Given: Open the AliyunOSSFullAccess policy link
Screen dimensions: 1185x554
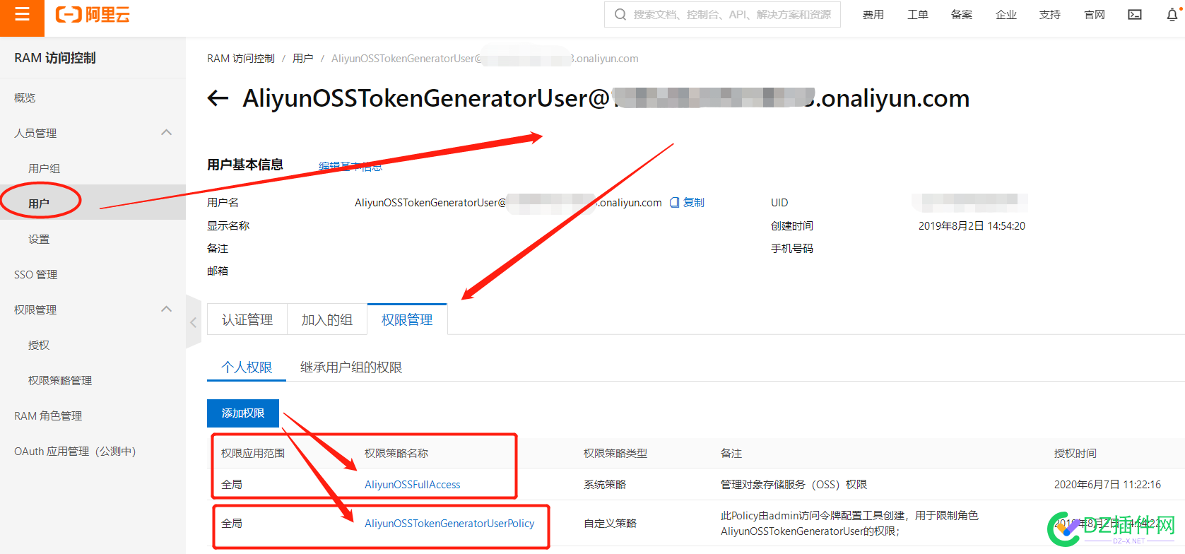Looking at the screenshot, I should coord(413,484).
